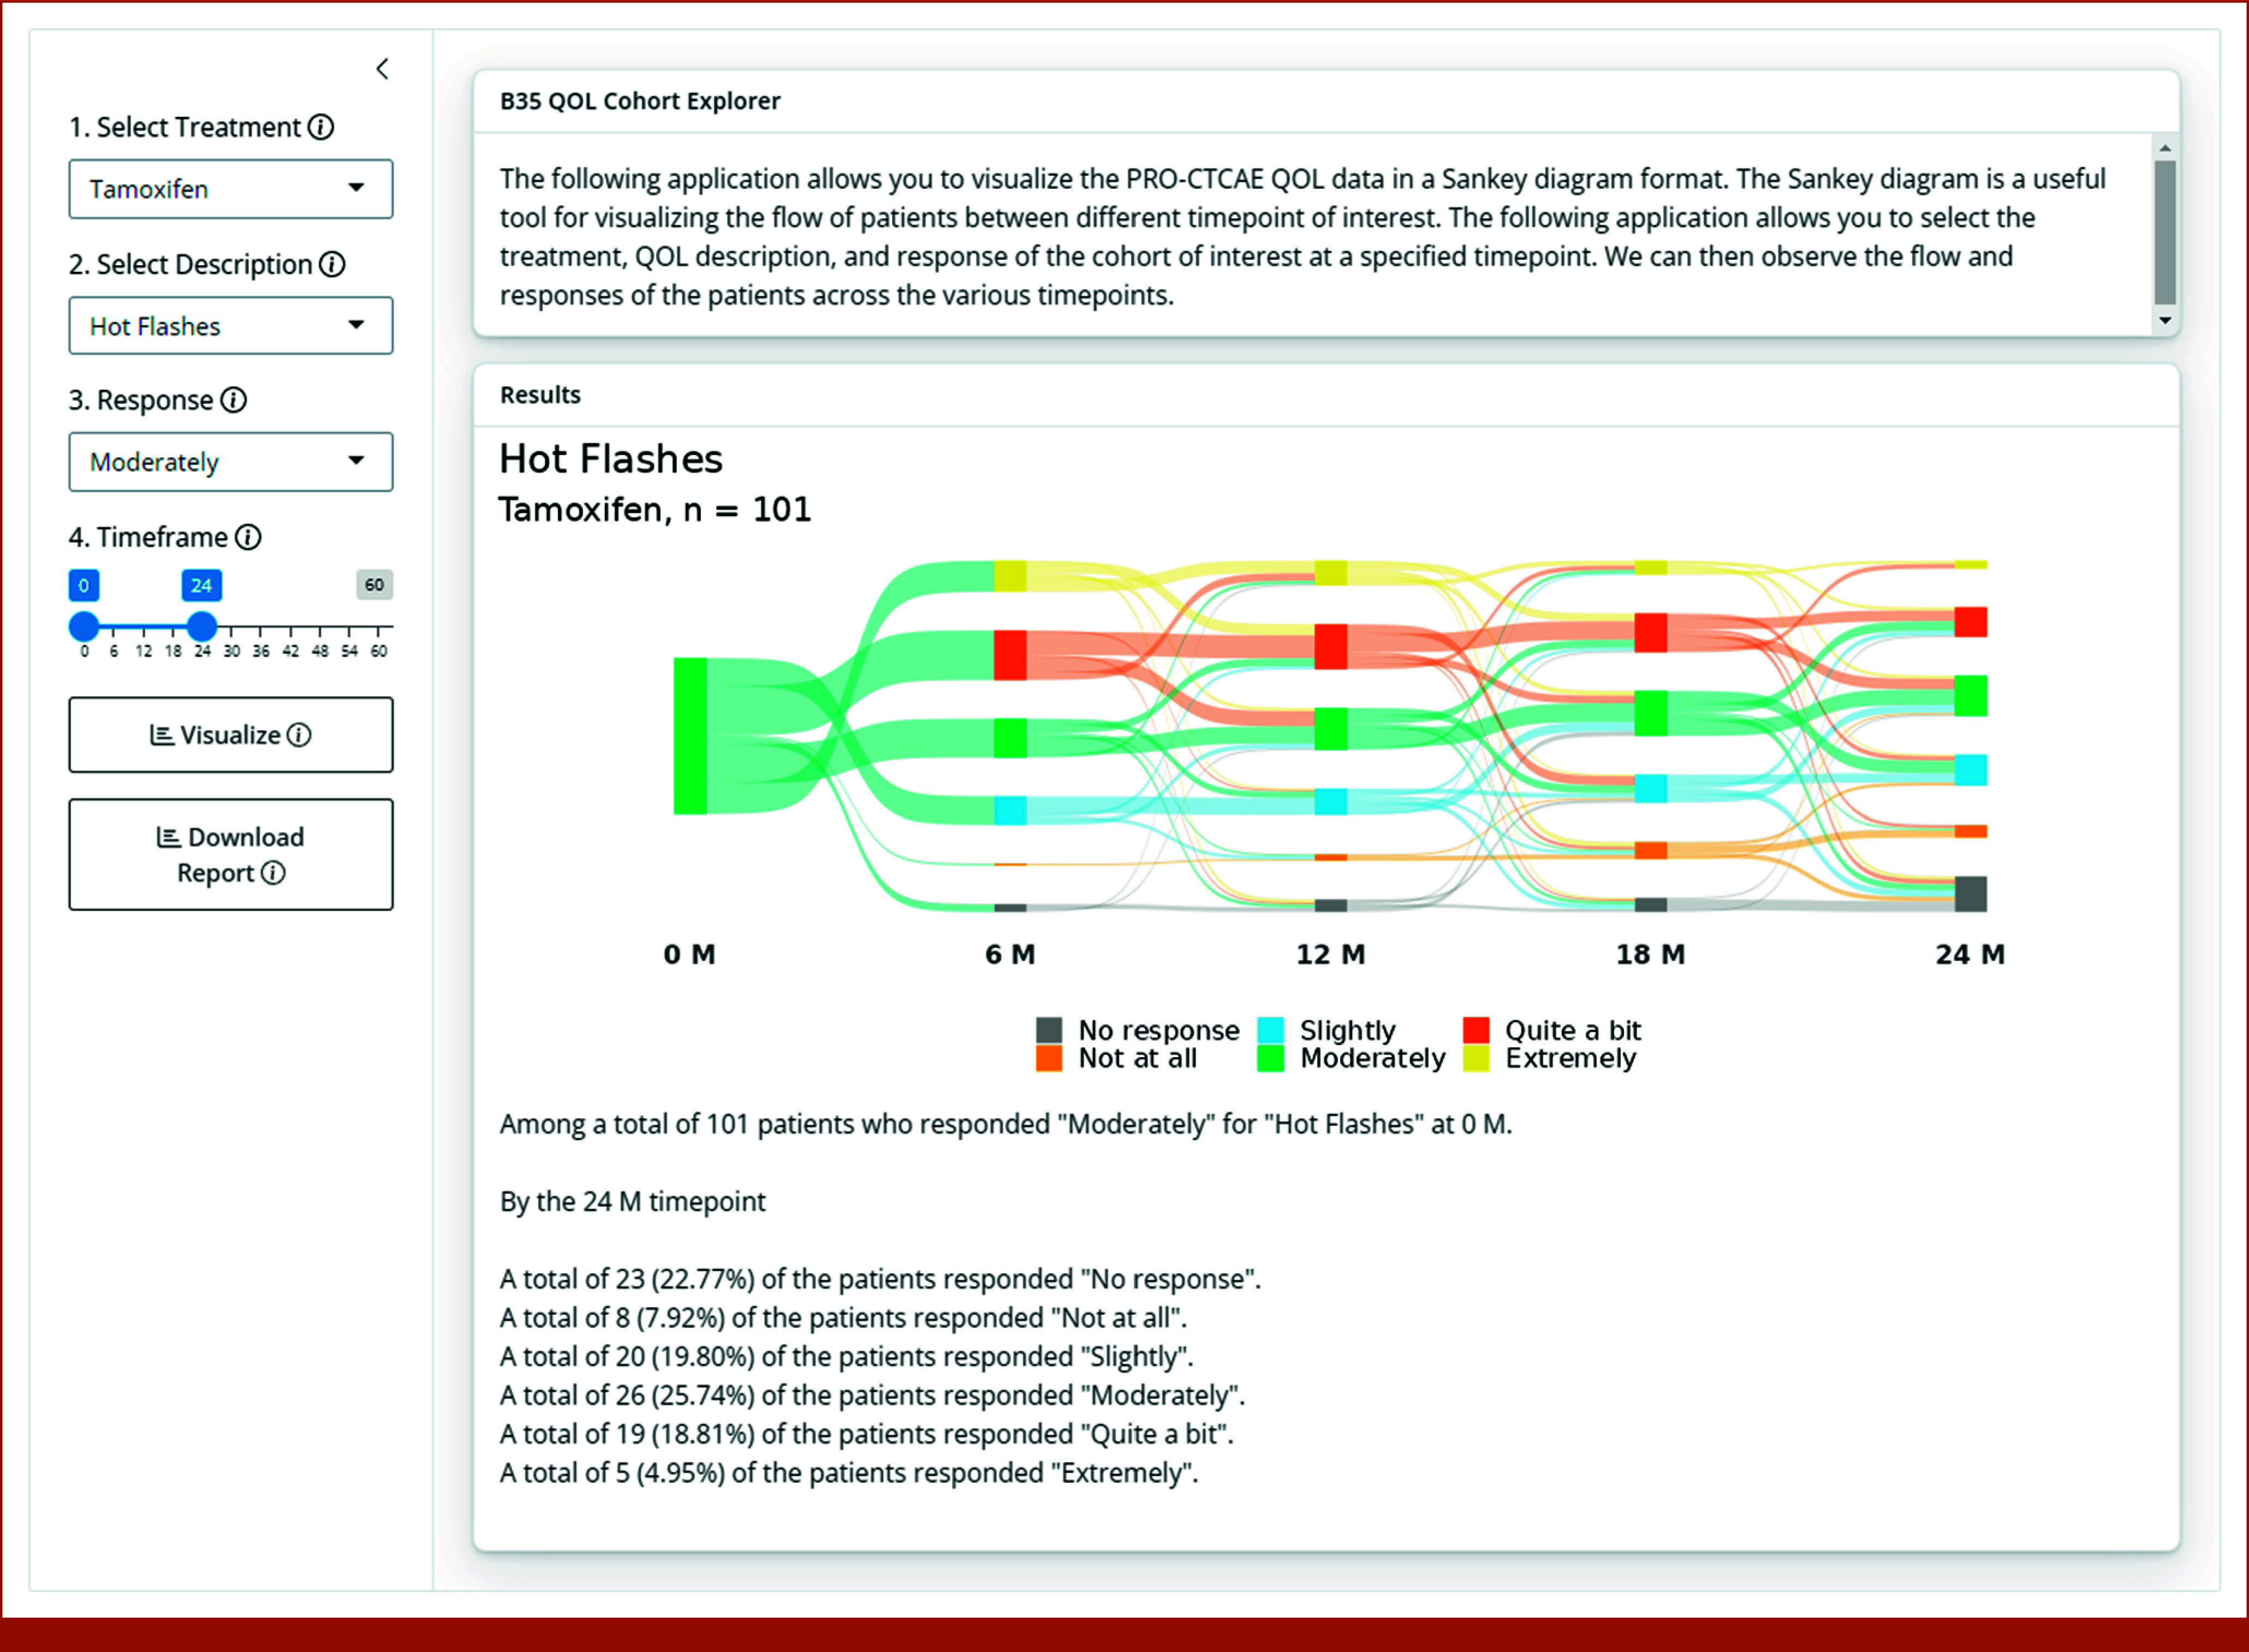Click the Slightly legend color swatch
The width and height of the screenshot is (2249, 1652).
click(x=1270, y=1030)
